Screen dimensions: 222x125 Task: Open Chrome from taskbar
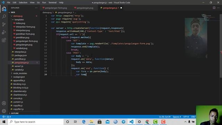(147, 122)
